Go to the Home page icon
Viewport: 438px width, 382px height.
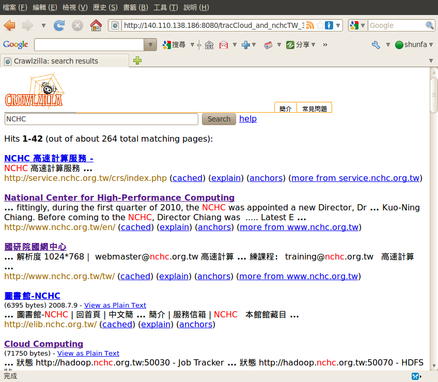(x=96, y=25)
